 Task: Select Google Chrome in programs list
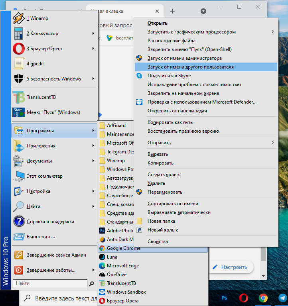(153, 248)
